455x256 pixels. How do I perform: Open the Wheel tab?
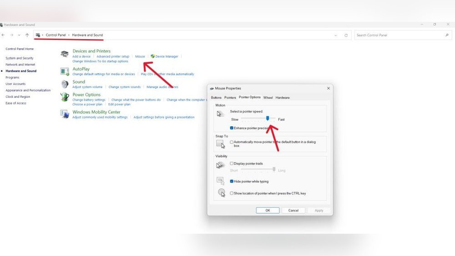(268, 97)
